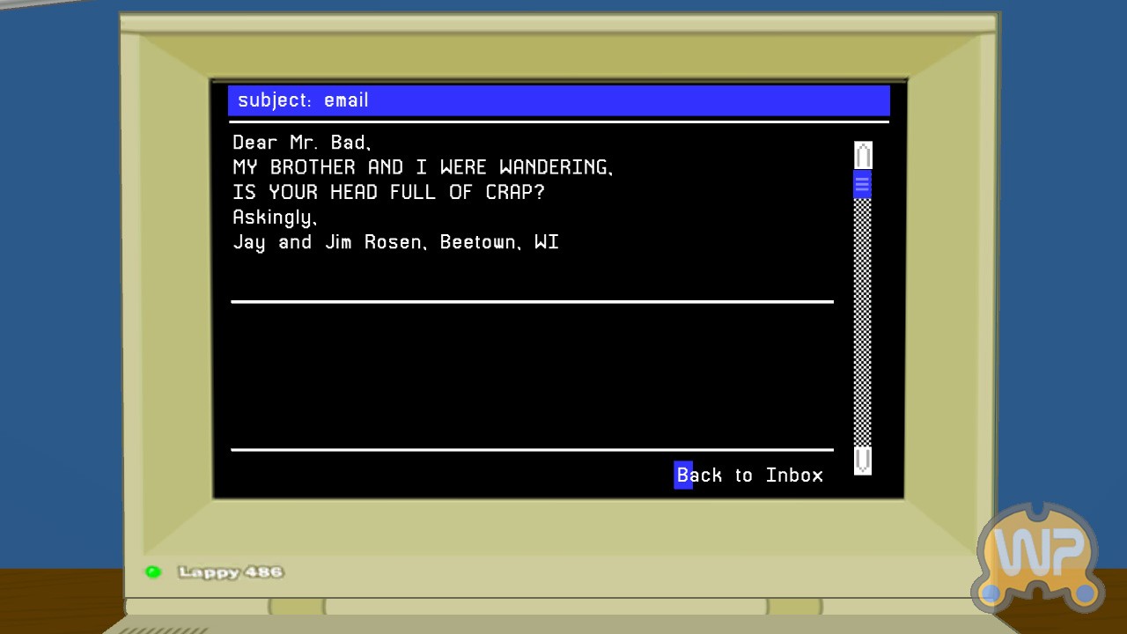The height and width of the screenshot is (634, 1127).
Task: Click the green power LED light
Action: coord(153,572)
